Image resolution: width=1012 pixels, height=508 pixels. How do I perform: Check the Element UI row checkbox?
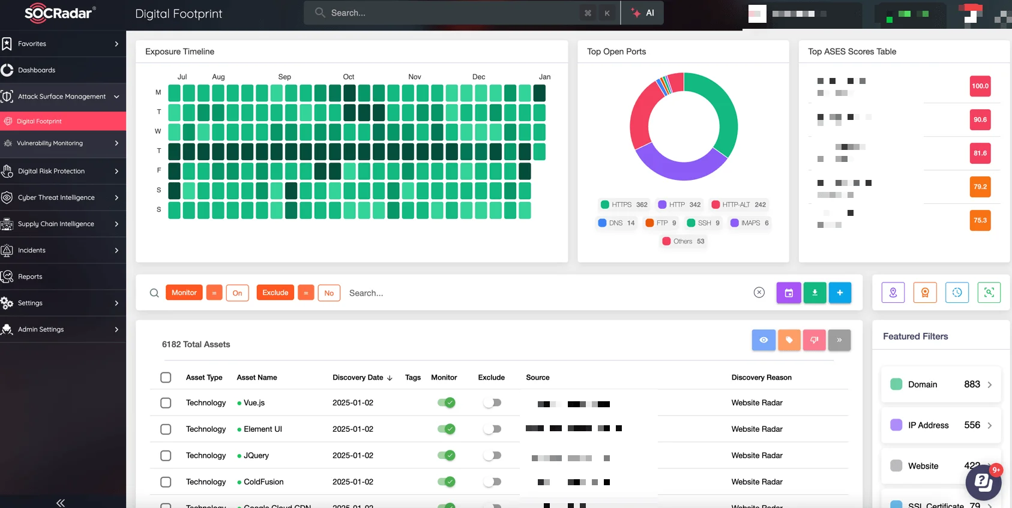[x=166, y=429]
